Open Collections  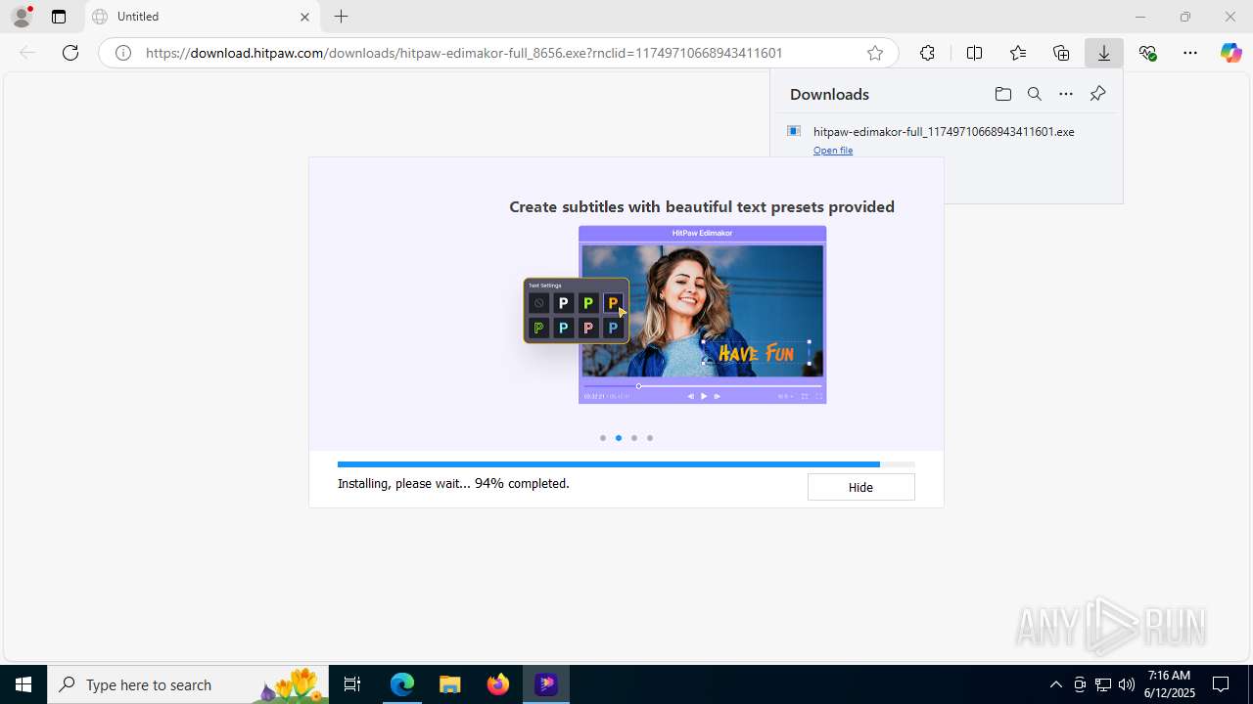click(1061, 53)
